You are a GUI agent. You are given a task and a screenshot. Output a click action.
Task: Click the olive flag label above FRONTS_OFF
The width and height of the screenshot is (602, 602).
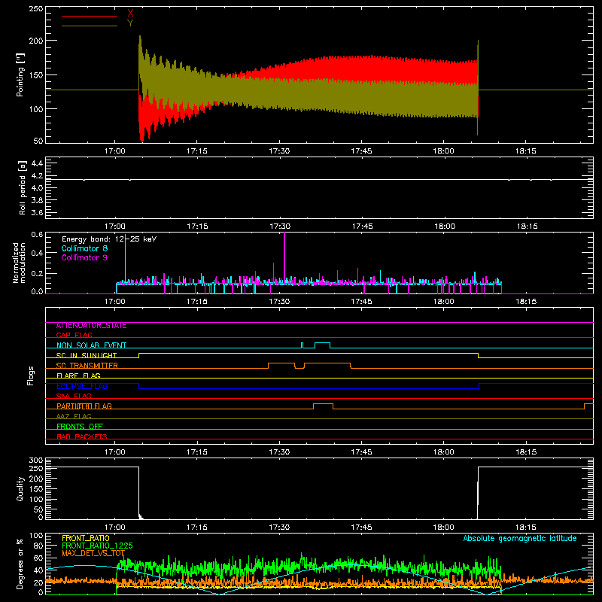pos(74,416)
